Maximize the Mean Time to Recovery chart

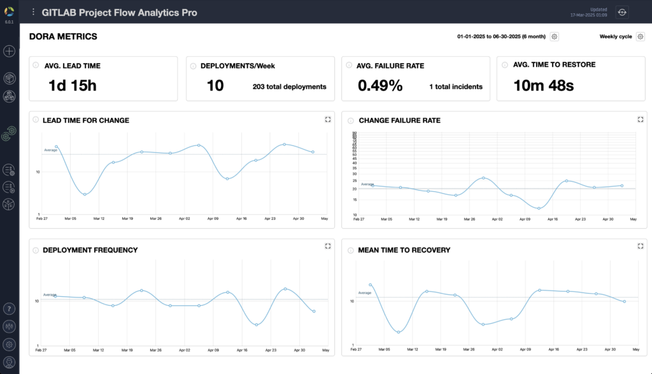[x=641, y=246]
